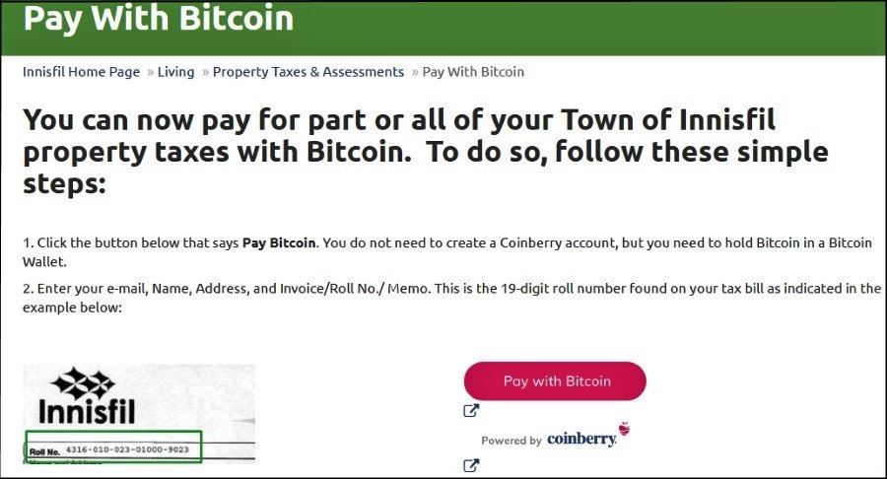Click the Powered by text
Viewport: 887px width, 479px height.
click(x=511, y=441)
